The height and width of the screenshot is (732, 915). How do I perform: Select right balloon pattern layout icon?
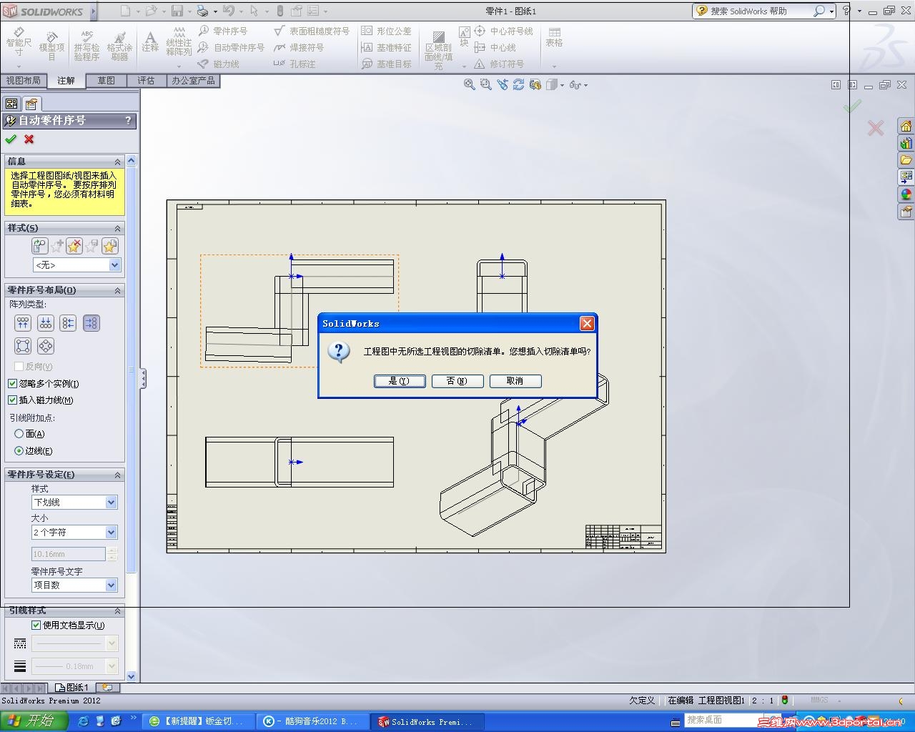click(91, 323)
